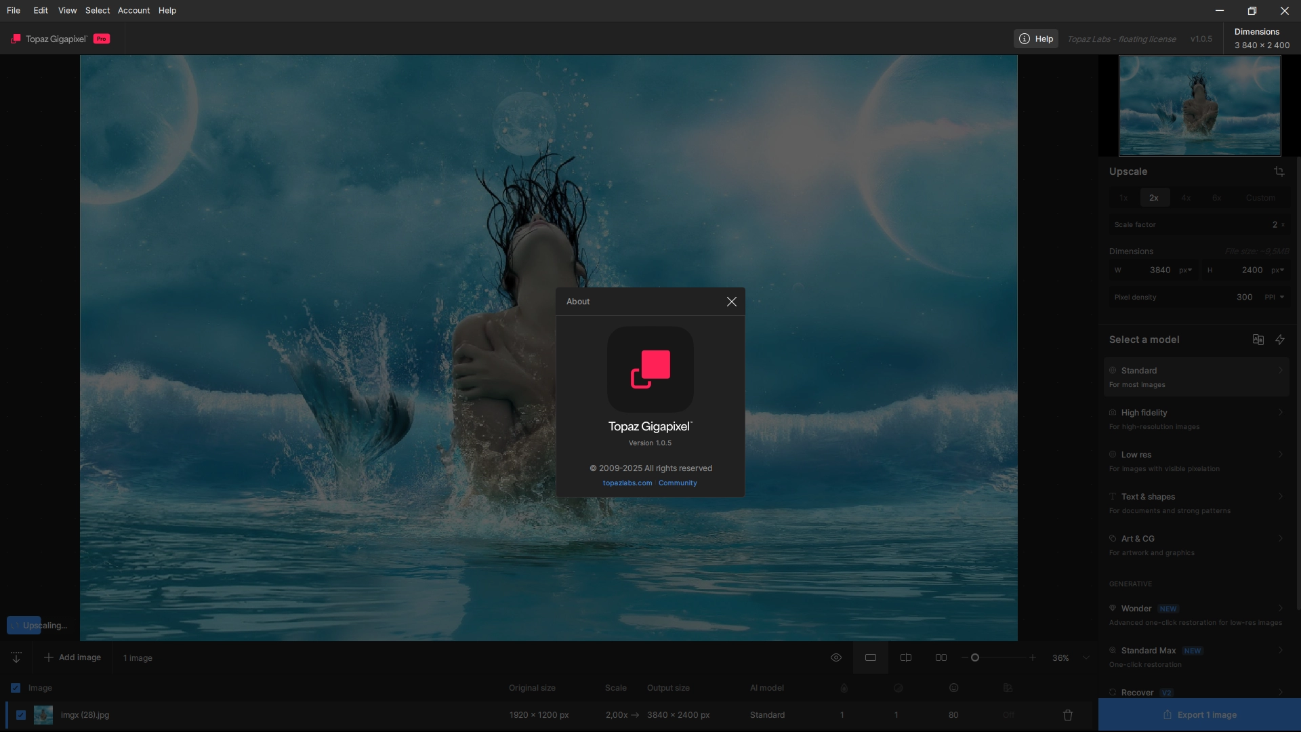Open the Account menu
This screenshot has width=1301, height=732.
[x=133, y=10]
